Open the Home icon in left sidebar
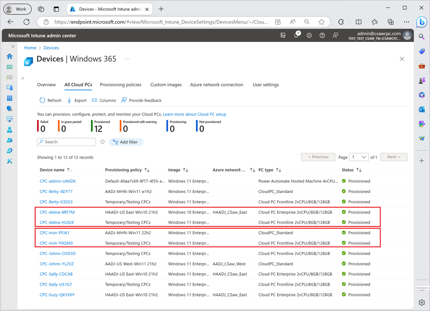This screenshot has height=311, width=430. 9,56
